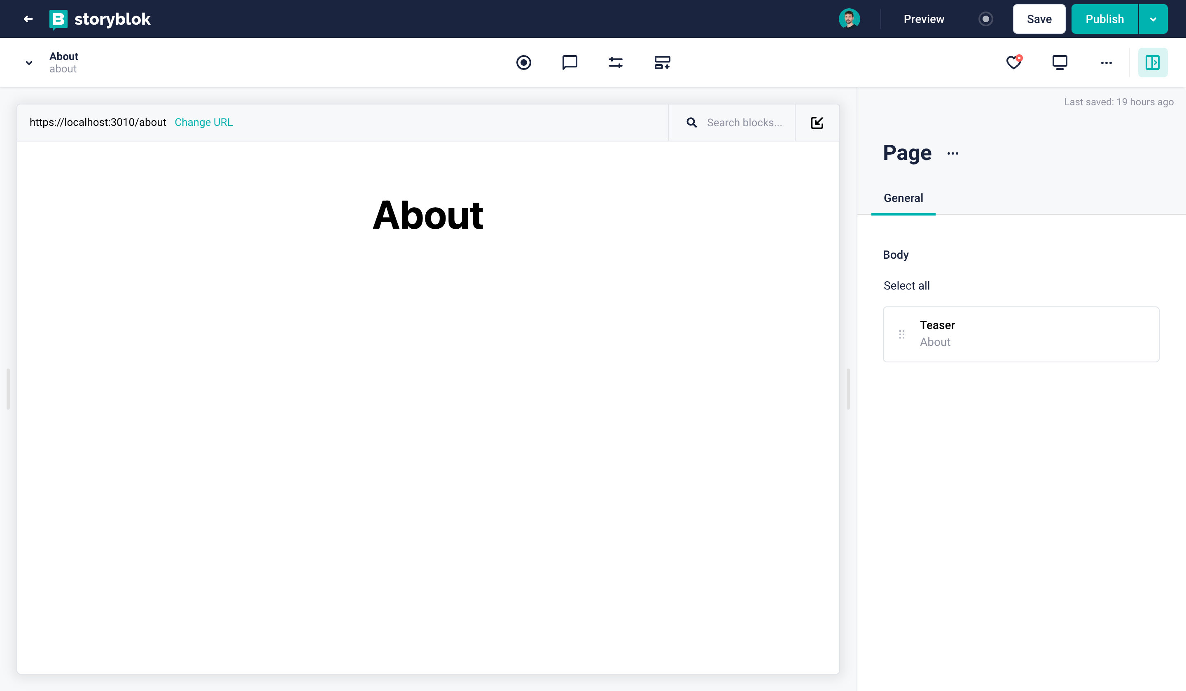This screenshot has width=1186, height=691.
Task: Click the search magnifier icon
Action: click(x=691, y=123)
